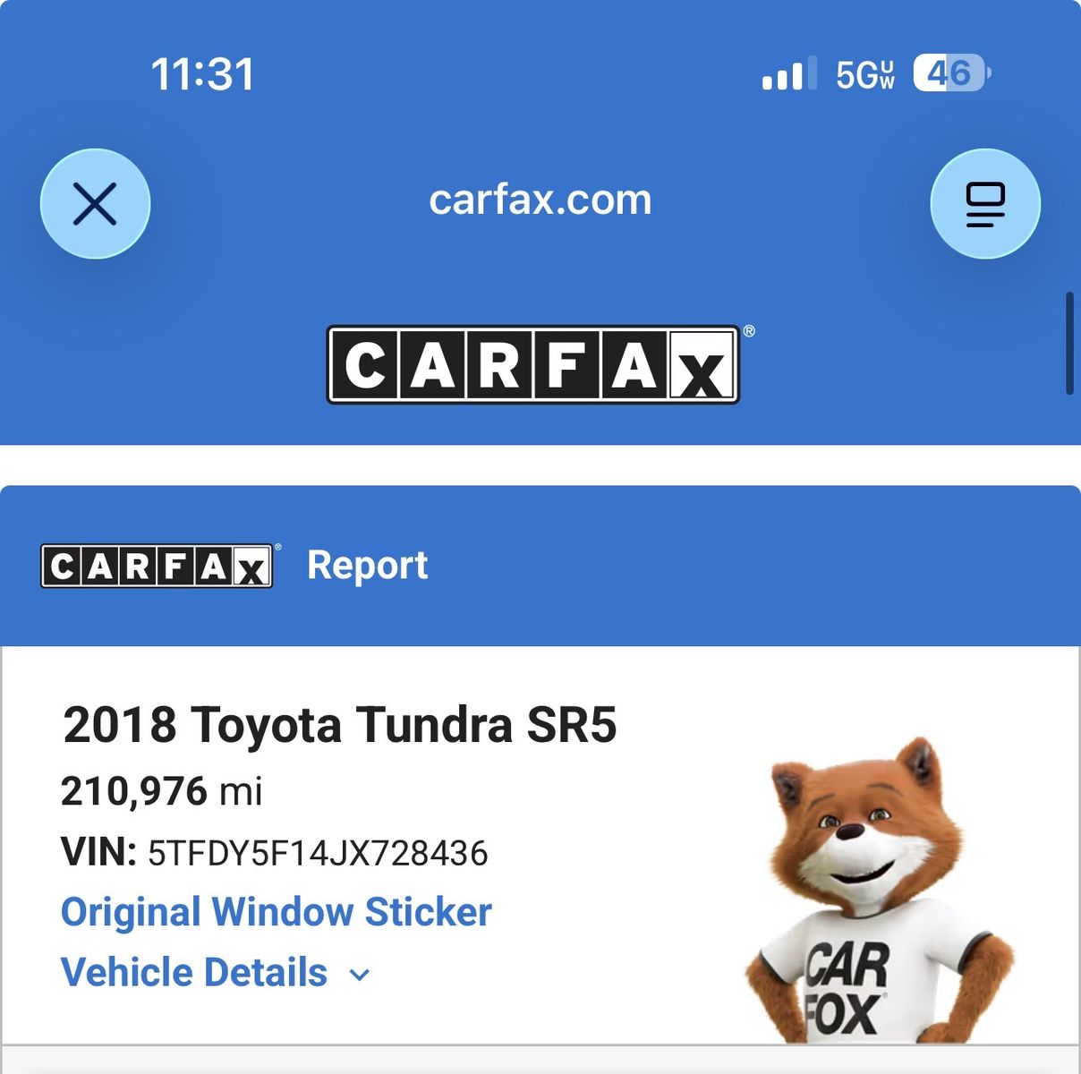Tap the 11:31 clock in the status bar

(202, 74)
